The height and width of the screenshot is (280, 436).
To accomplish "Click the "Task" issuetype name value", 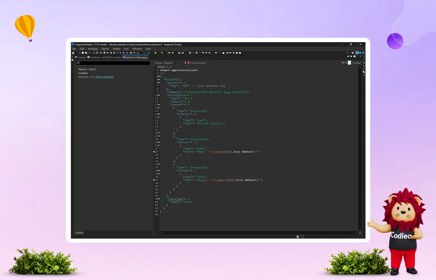I will (187, 202).
